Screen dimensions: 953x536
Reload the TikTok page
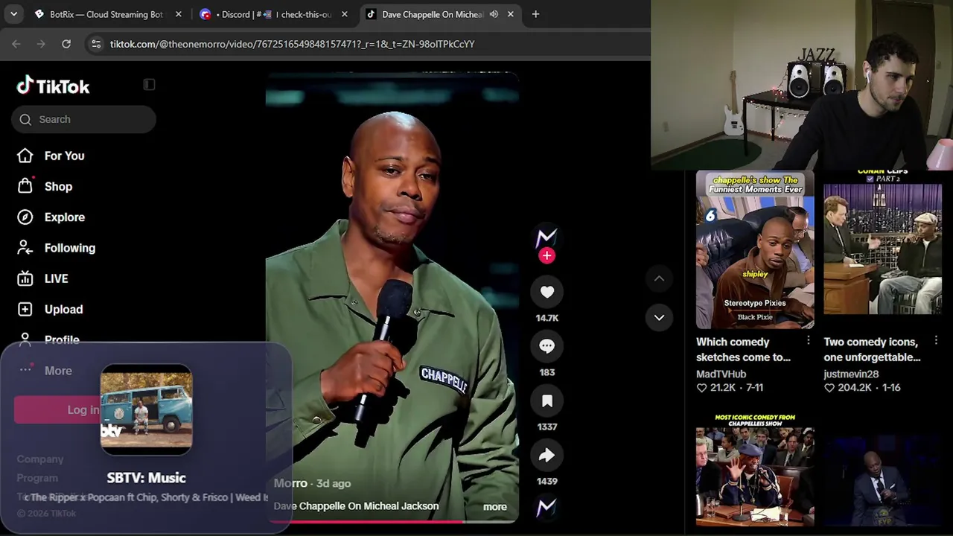click(66, 44)
